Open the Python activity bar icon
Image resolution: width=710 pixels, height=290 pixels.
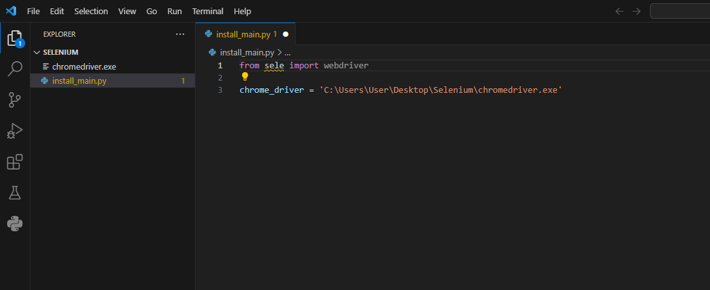[15, 224]
